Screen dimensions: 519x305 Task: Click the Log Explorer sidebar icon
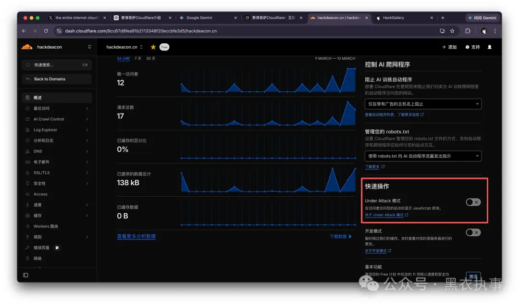tap(27, 129)
